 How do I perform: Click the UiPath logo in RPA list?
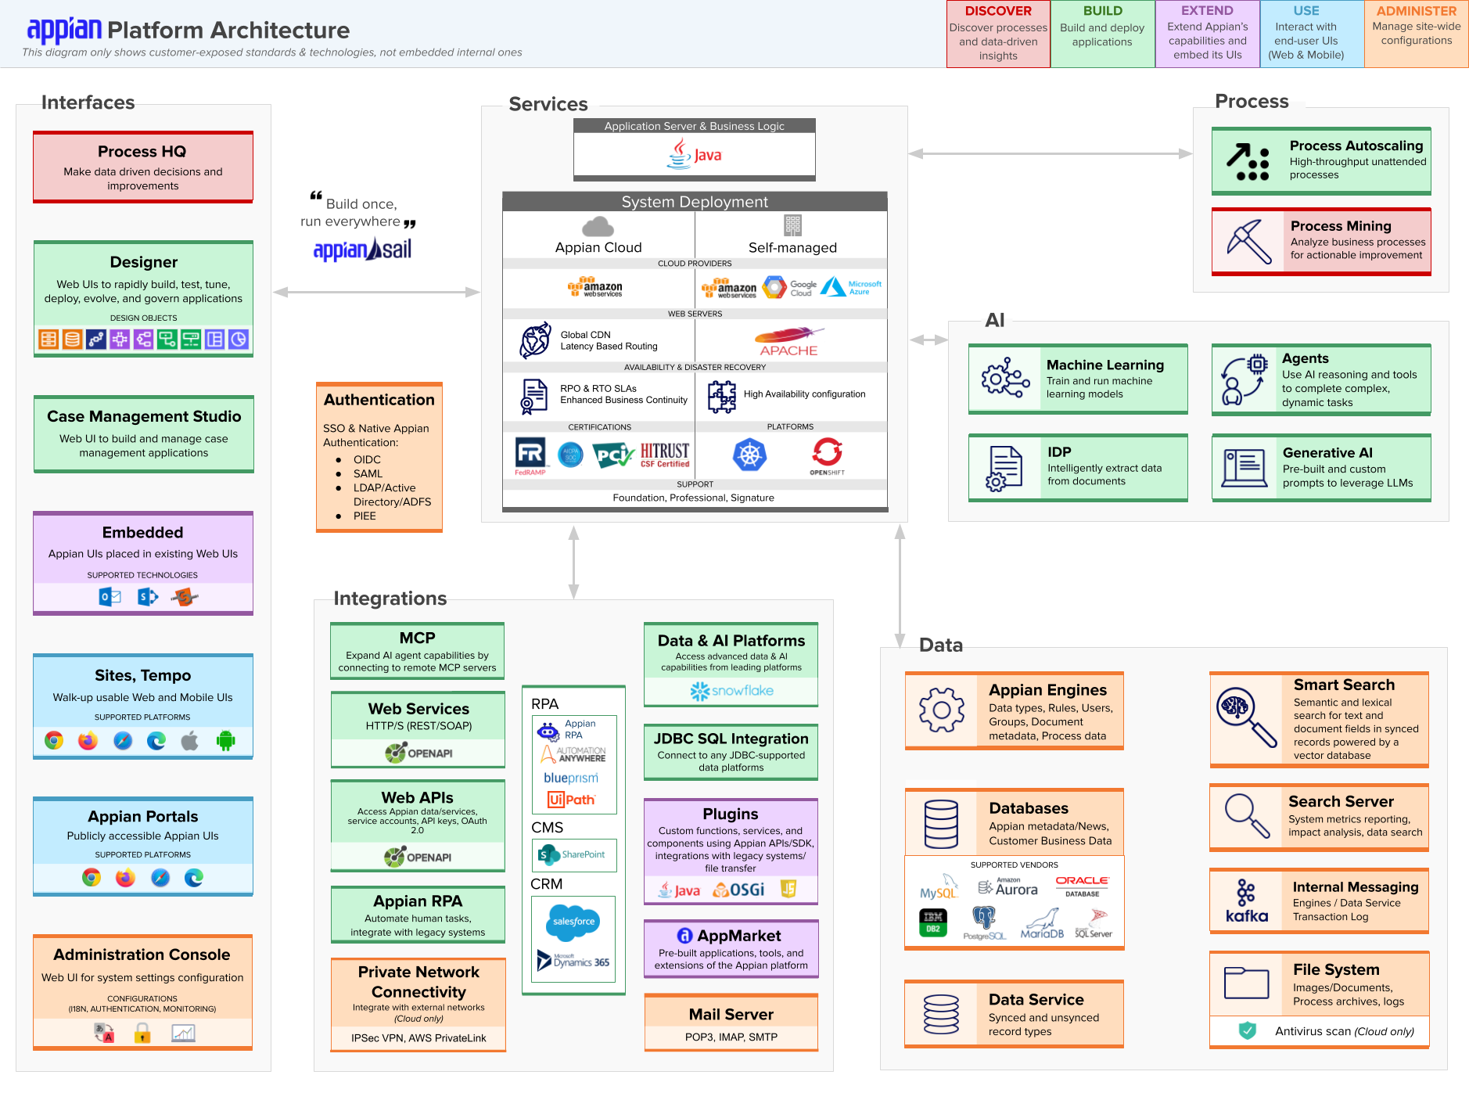pos(571,800)
